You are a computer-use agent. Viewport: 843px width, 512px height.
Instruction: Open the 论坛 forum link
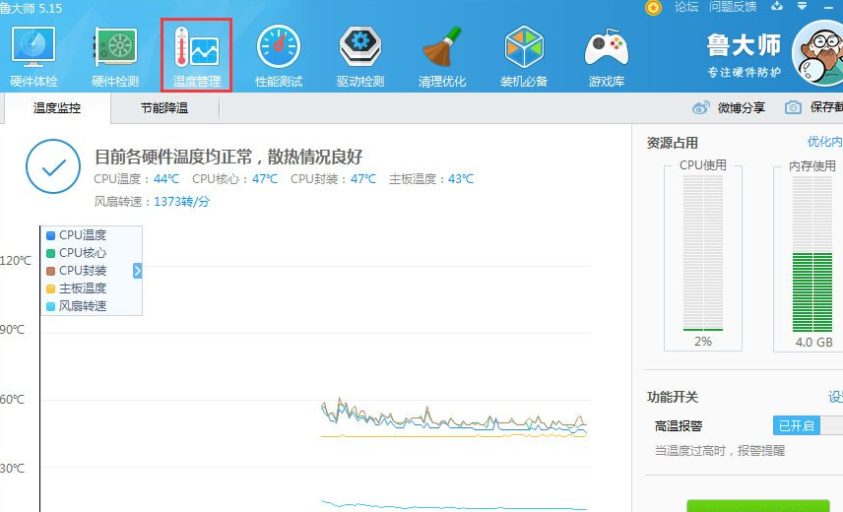686,7
